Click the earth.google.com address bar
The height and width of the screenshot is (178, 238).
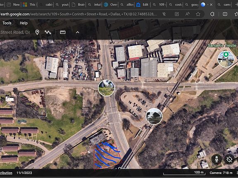[79, 14]
